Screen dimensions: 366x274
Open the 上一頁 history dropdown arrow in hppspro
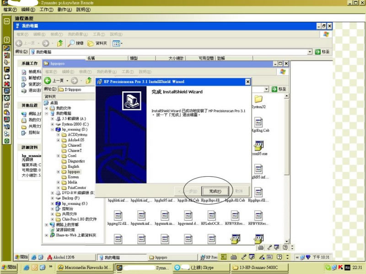pos(67,81)
